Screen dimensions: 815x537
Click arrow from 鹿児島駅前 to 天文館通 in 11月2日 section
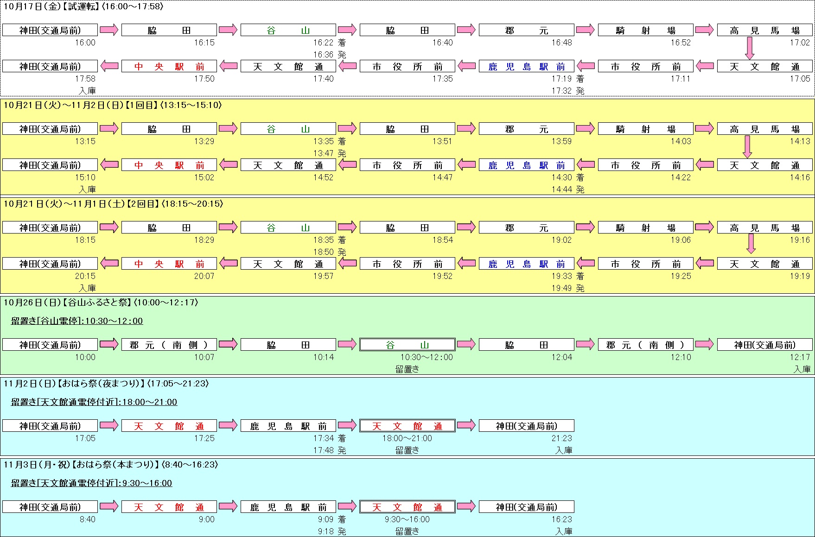[348, 425]
